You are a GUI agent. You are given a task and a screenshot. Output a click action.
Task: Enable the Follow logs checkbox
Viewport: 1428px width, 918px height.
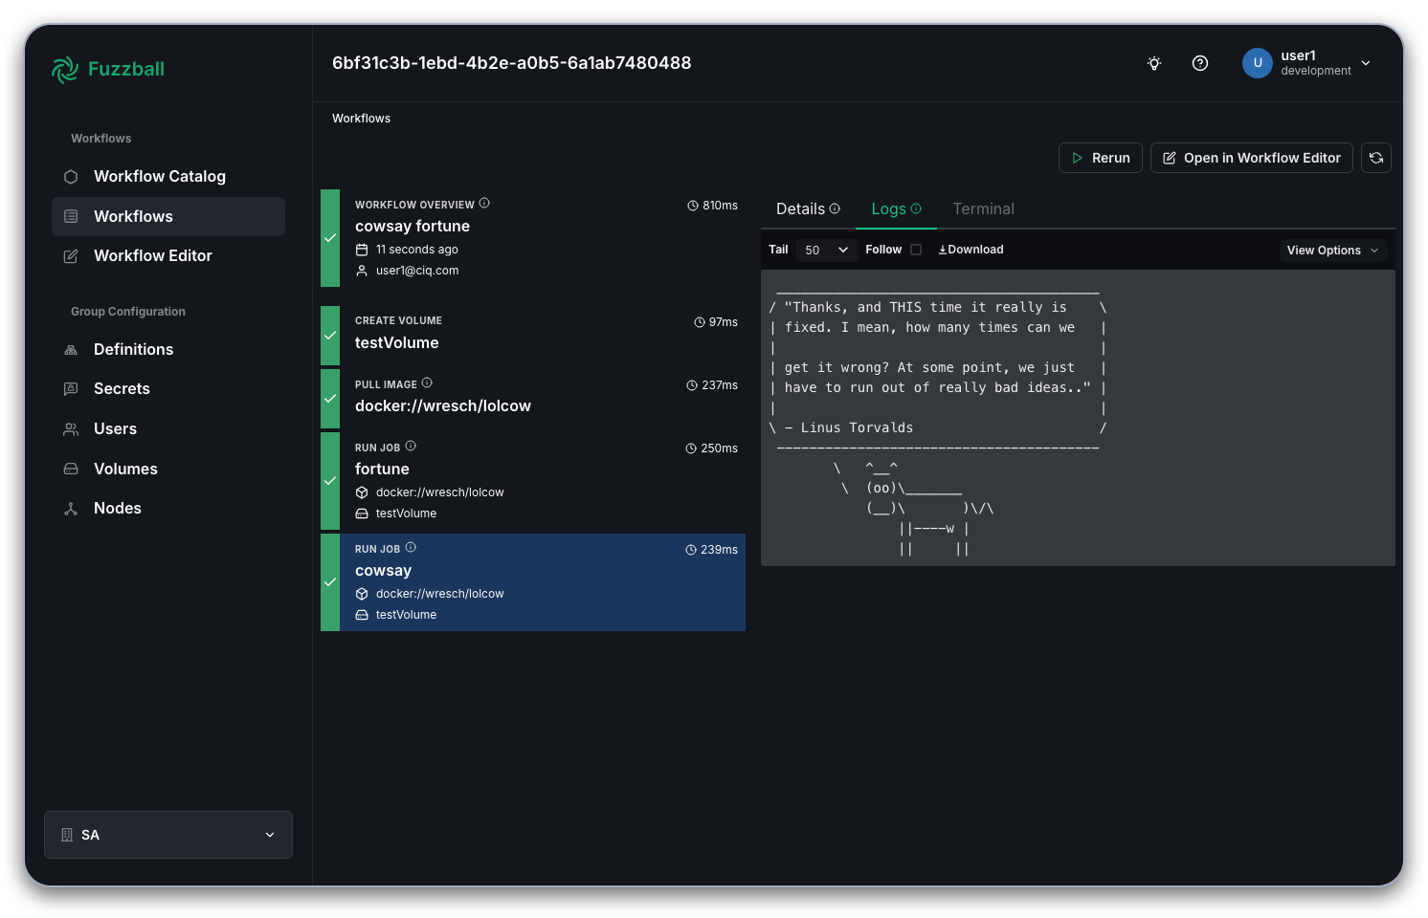(916, 250)
